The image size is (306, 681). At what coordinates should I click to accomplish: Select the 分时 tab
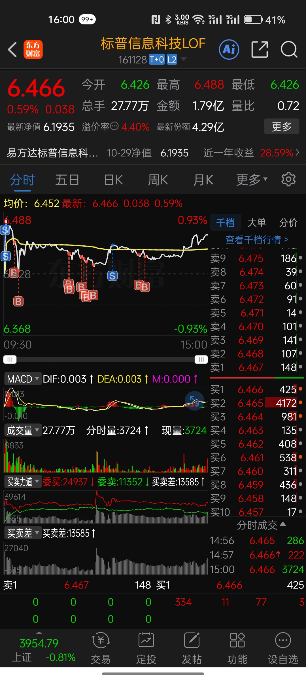click(22, 180)
